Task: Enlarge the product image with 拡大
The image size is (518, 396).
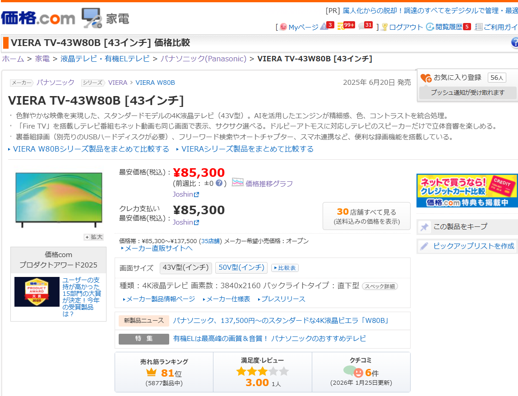Action: point(94,237)
